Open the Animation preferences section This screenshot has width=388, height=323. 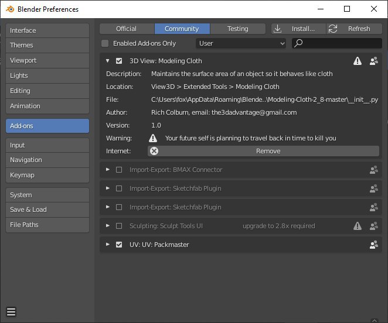click(x=47, y=106)
